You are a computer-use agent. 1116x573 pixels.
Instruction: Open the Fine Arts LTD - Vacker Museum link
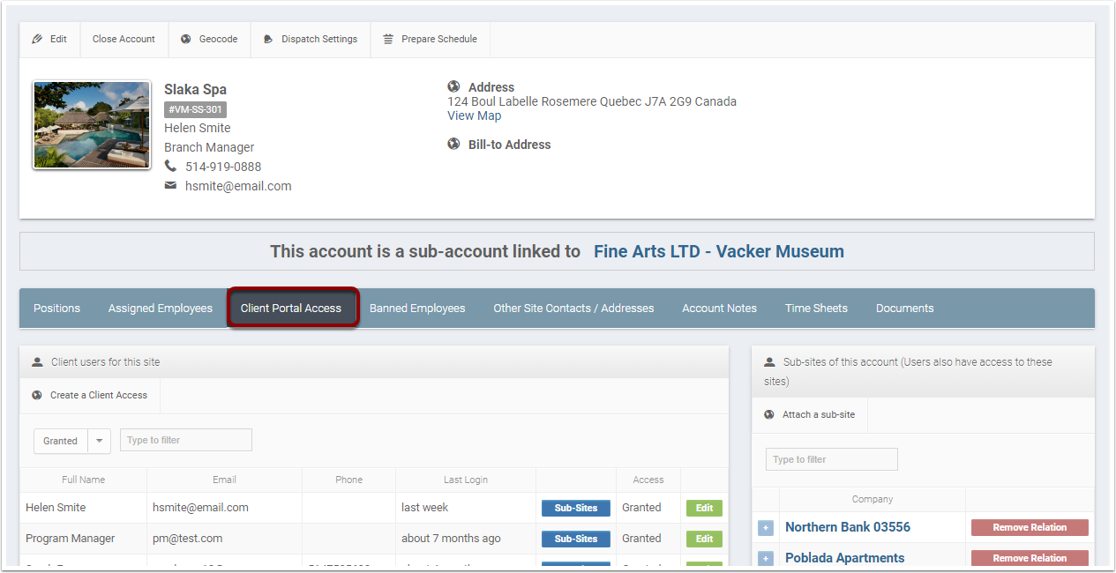pyautogui.click(x=718, y=251)
